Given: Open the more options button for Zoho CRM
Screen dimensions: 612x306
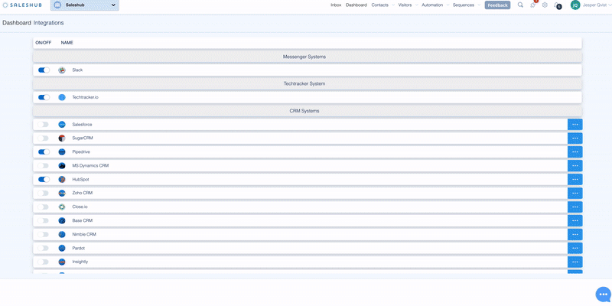Looking at the screenshot, I should click(575, 194).
